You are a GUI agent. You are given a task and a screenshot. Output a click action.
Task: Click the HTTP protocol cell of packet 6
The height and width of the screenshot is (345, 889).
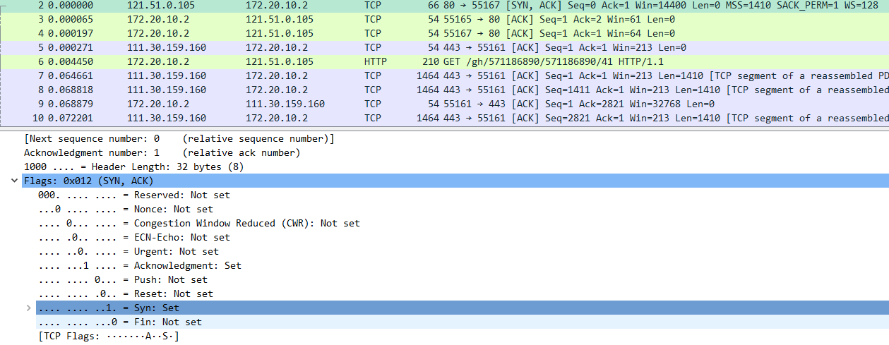point(376,61)
